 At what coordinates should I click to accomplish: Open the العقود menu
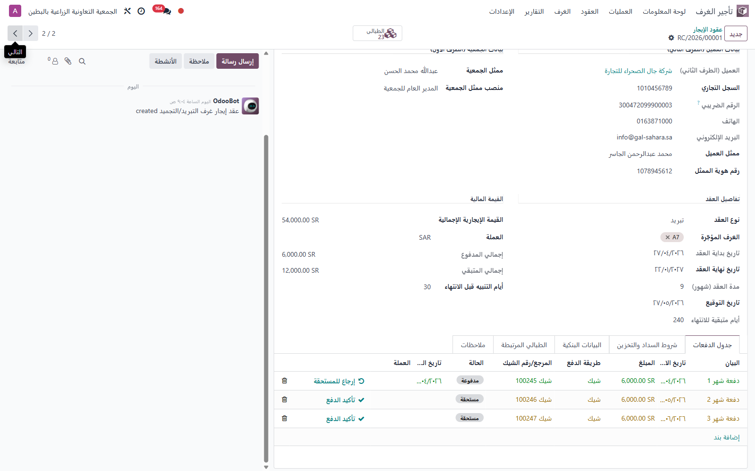[x=589, y=11]
